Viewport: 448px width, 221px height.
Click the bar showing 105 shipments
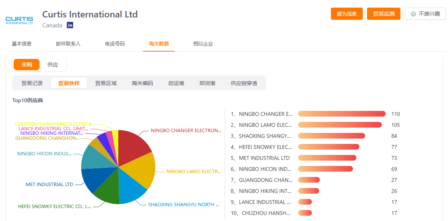tap(340, 125)
